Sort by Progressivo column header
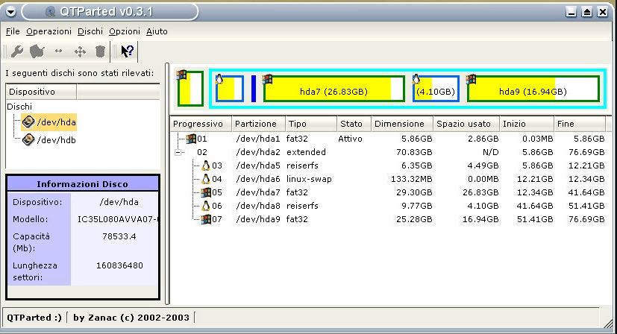The height and width of the screenshot is (334, 617). 201,124
